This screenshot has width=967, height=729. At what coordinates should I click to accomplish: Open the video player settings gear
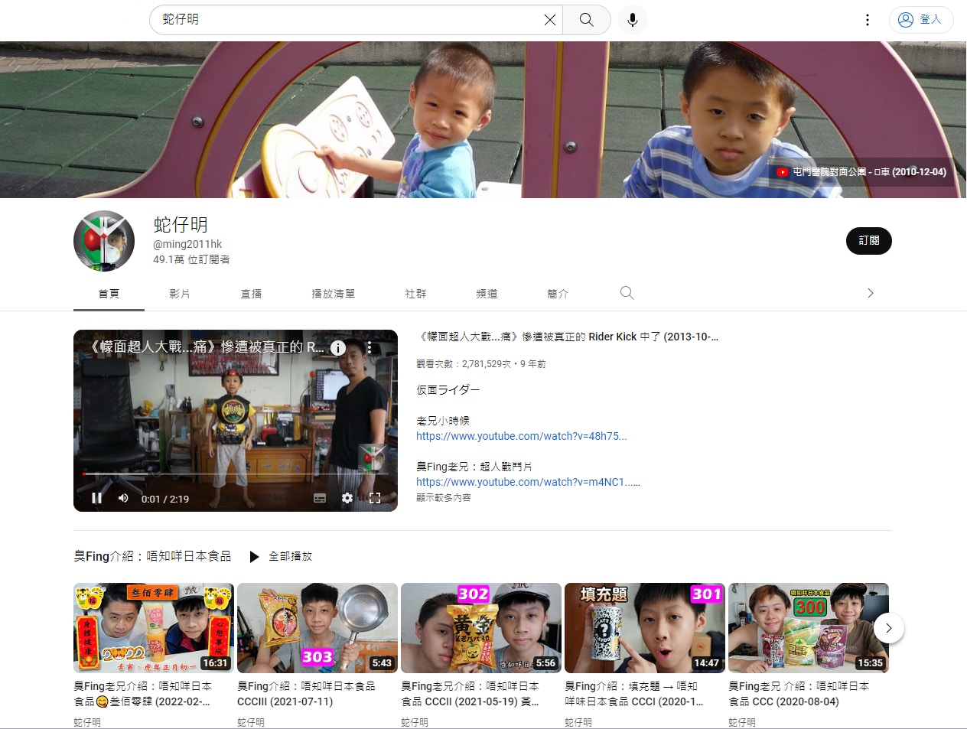click(x=347, y=498)
